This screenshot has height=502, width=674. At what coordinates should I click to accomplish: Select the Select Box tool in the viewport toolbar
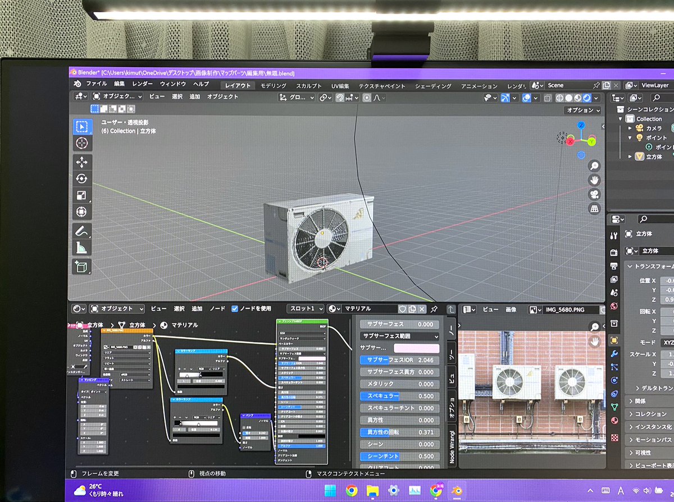(x=83, y=127)
